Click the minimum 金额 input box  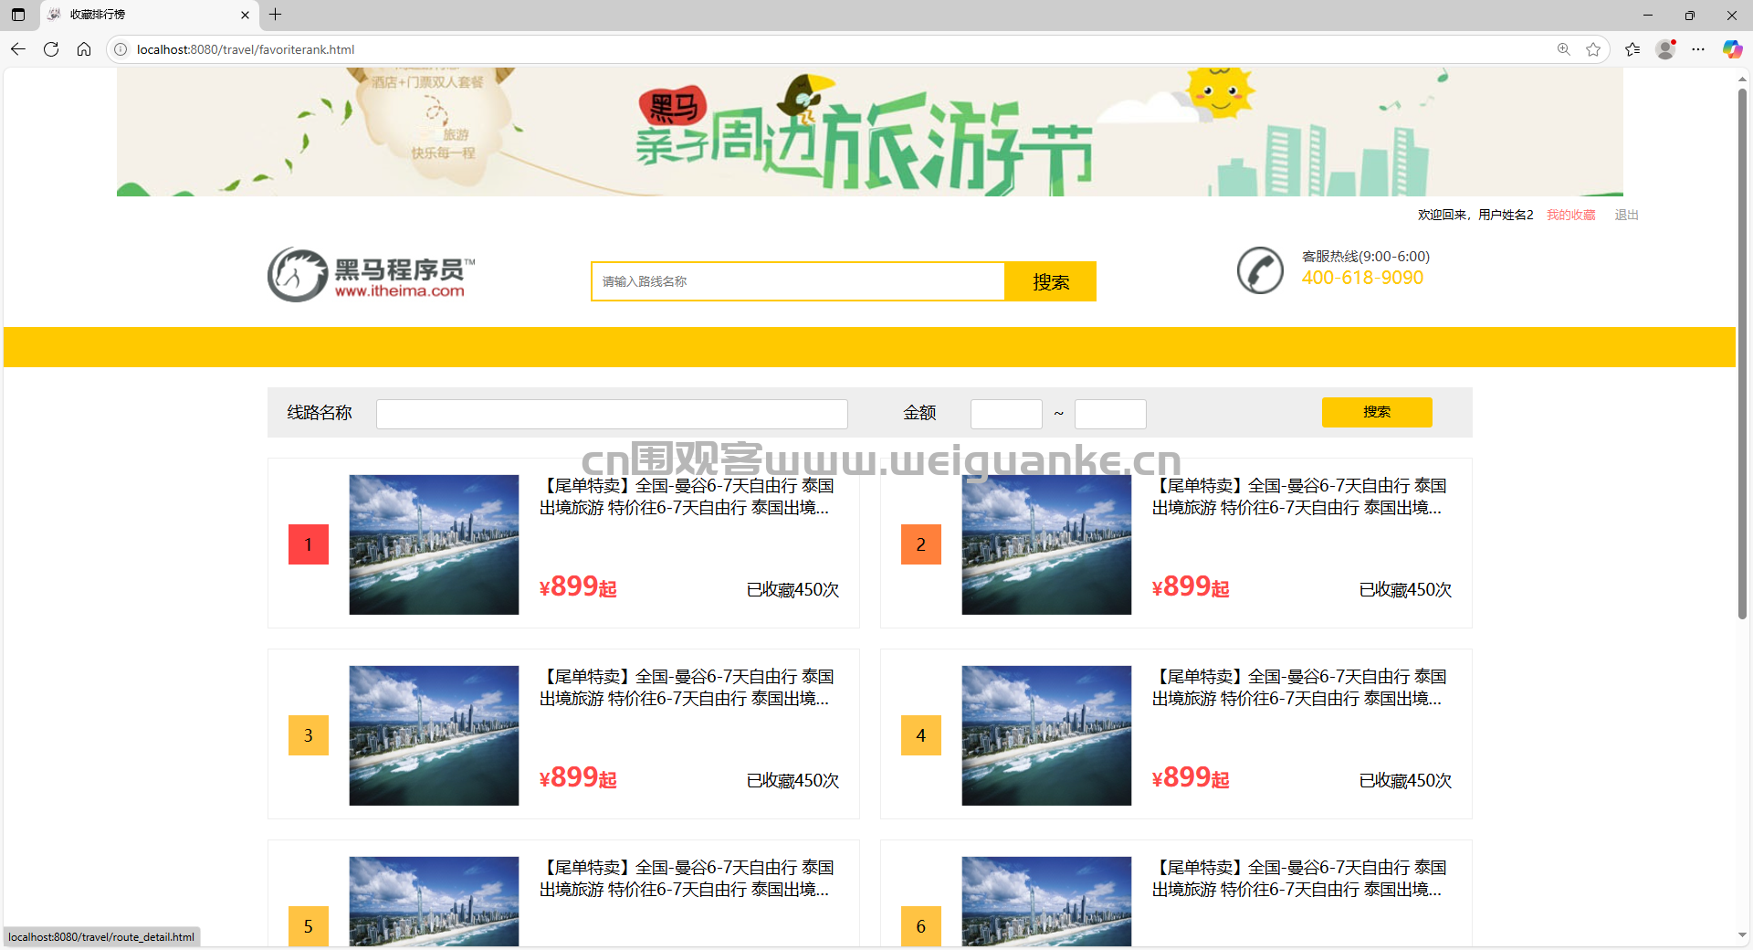[x=1006, y=414]
